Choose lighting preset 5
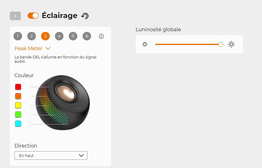The width and height of the screenshot is (262, 168). [73, 36]
